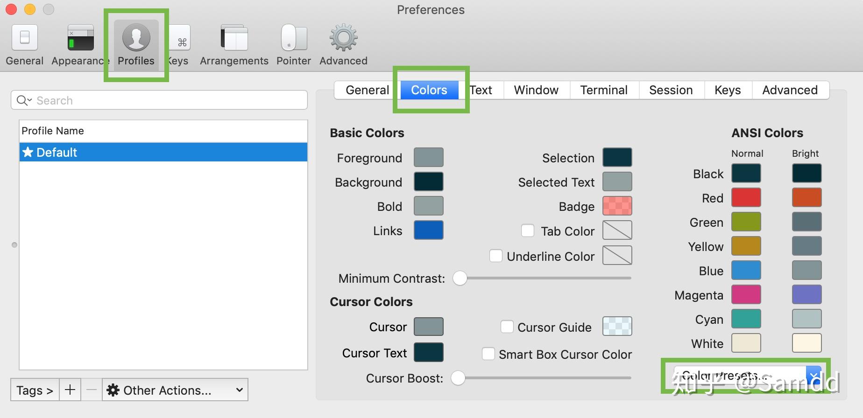Select the Profiles toolbar icon
863x418 pixels.
point(136,38)
